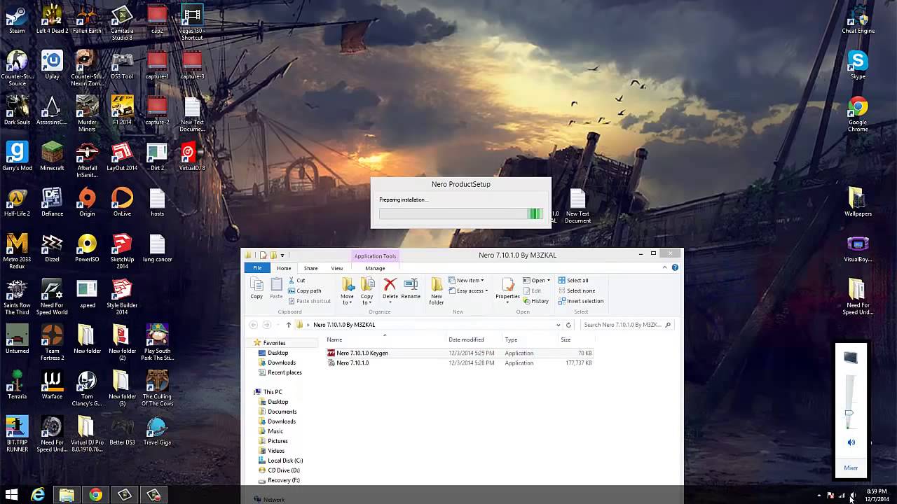Open the Easy access dropdown
The width and height of the screenshot is (897, 504).
point(468,290)
